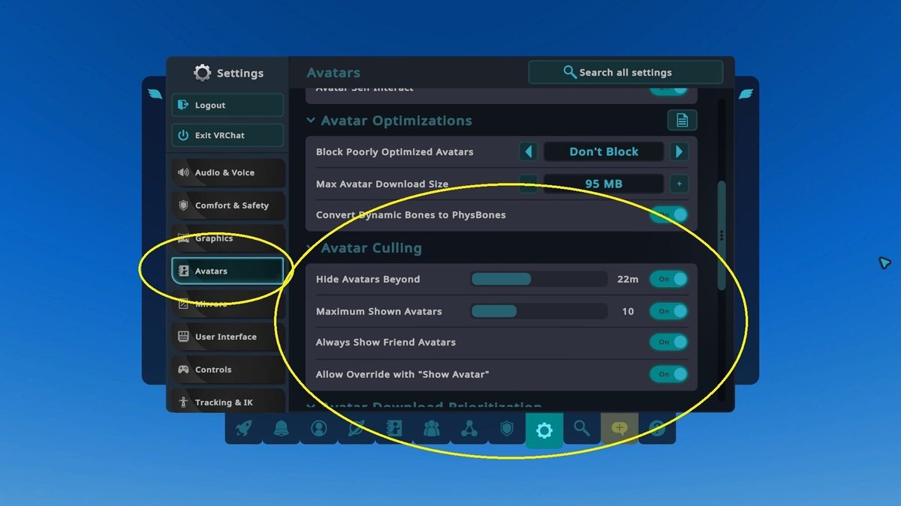This screenshot has height=506, width=901.
Task: Select next Block Poorly Optimized Avatars option
Action: click(679, 151)
